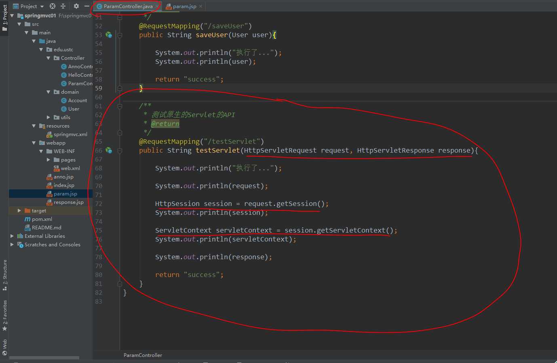The image size is (557, 363).
Task: Collapse the domain package
Action: point(49,92)
